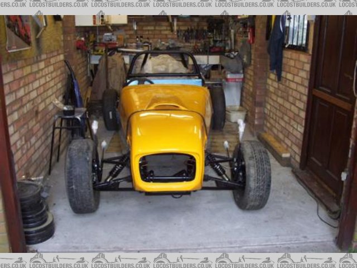Click the nose cone's front grille opening
Image resolution: width=357 pixels, height=268 pixels.
click(x=167, y=167)
